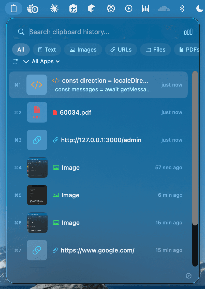This screenshot has width=205, height=289.
Task: Click the Bluetooth icon in the menu bar
Action: click(x=182, y=8)
